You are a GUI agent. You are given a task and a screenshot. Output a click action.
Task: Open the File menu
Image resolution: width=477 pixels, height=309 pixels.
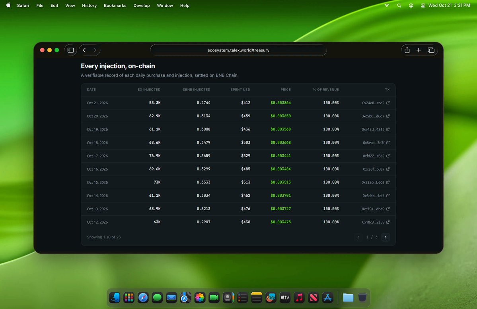39,6
